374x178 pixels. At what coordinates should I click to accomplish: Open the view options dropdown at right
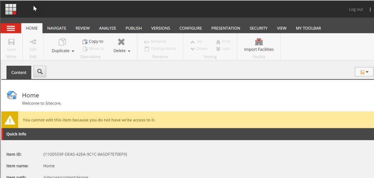pos(364,72)
